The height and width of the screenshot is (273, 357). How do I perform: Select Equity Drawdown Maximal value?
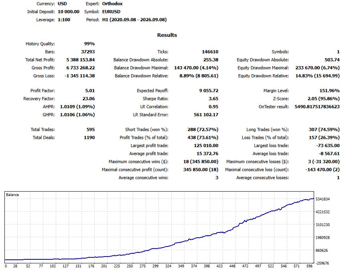(317, 68)
